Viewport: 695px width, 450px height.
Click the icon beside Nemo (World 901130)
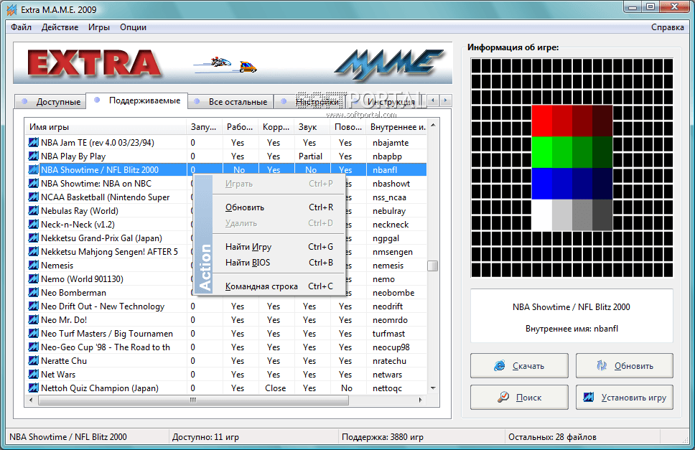coord(33,279)
